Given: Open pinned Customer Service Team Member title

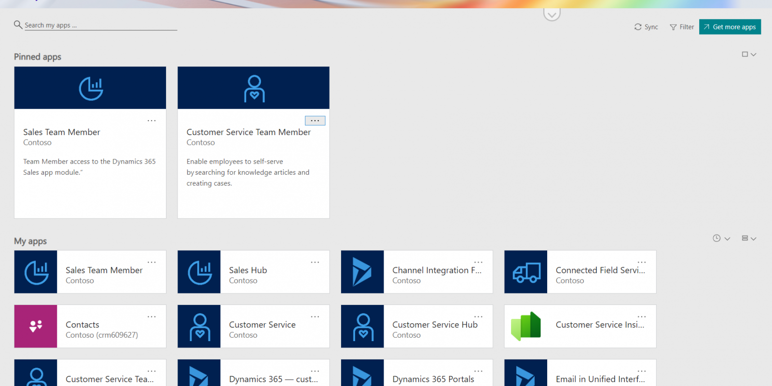Looking at the screenshot, I should pos(248,132).
